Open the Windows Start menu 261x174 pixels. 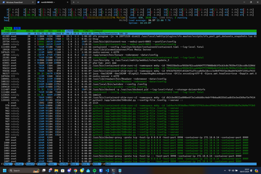[5, 171]
